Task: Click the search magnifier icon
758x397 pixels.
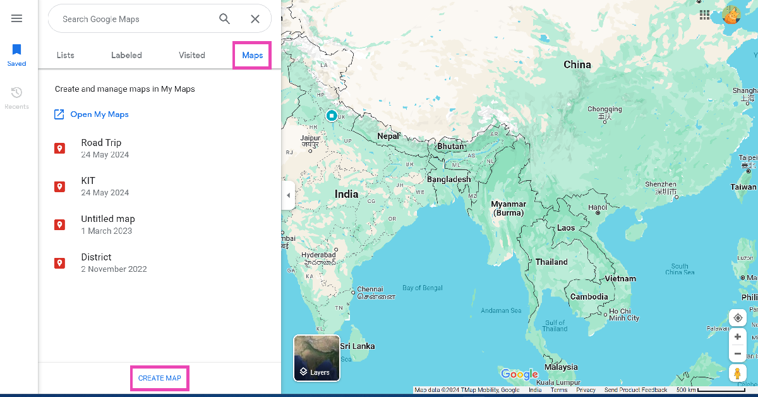Action: (x=225, y=19)
